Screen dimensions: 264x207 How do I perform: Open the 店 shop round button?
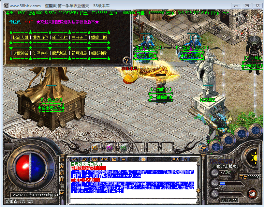tap(203, 149)
